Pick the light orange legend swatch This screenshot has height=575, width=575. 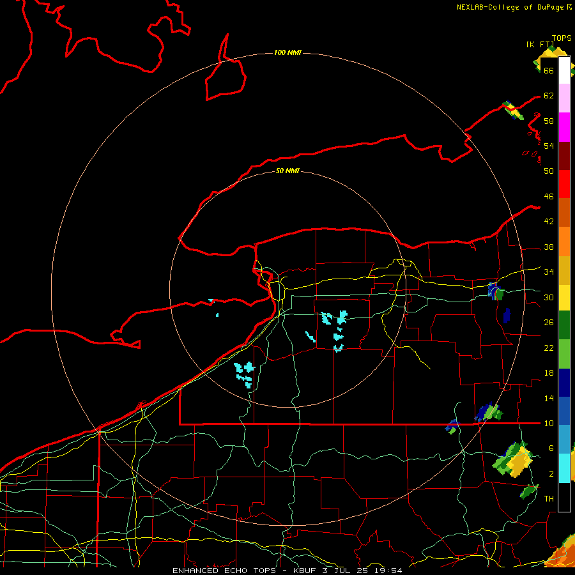click(564, 241)
